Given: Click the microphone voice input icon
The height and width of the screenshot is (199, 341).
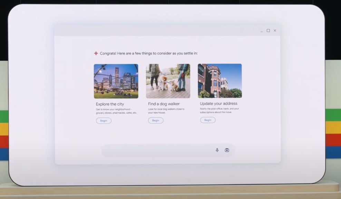Looking at the screenshot, I should click(217, 150).
